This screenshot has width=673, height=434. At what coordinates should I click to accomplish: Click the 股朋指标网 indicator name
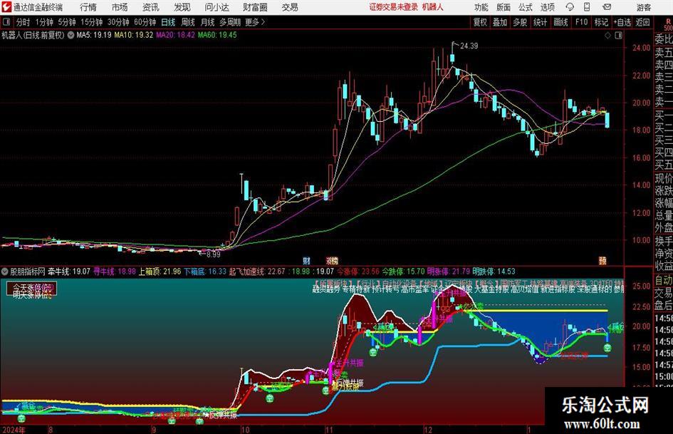(x=28, y=272)
